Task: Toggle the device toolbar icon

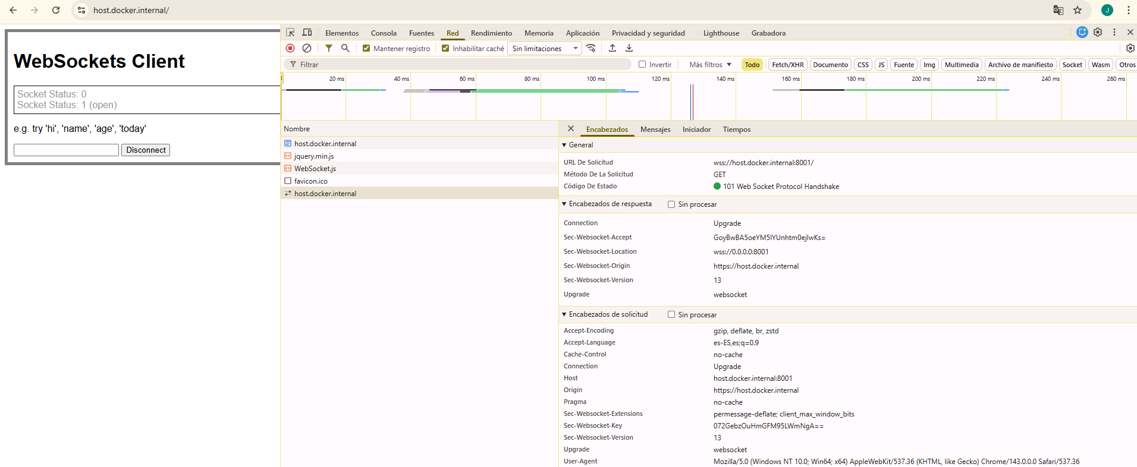Action: click(307, 33)
